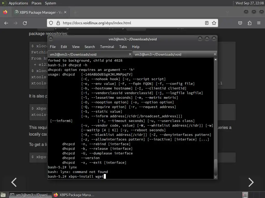
Task: Open the Tabs menu in terminal
Action: (x=123, y=47)
